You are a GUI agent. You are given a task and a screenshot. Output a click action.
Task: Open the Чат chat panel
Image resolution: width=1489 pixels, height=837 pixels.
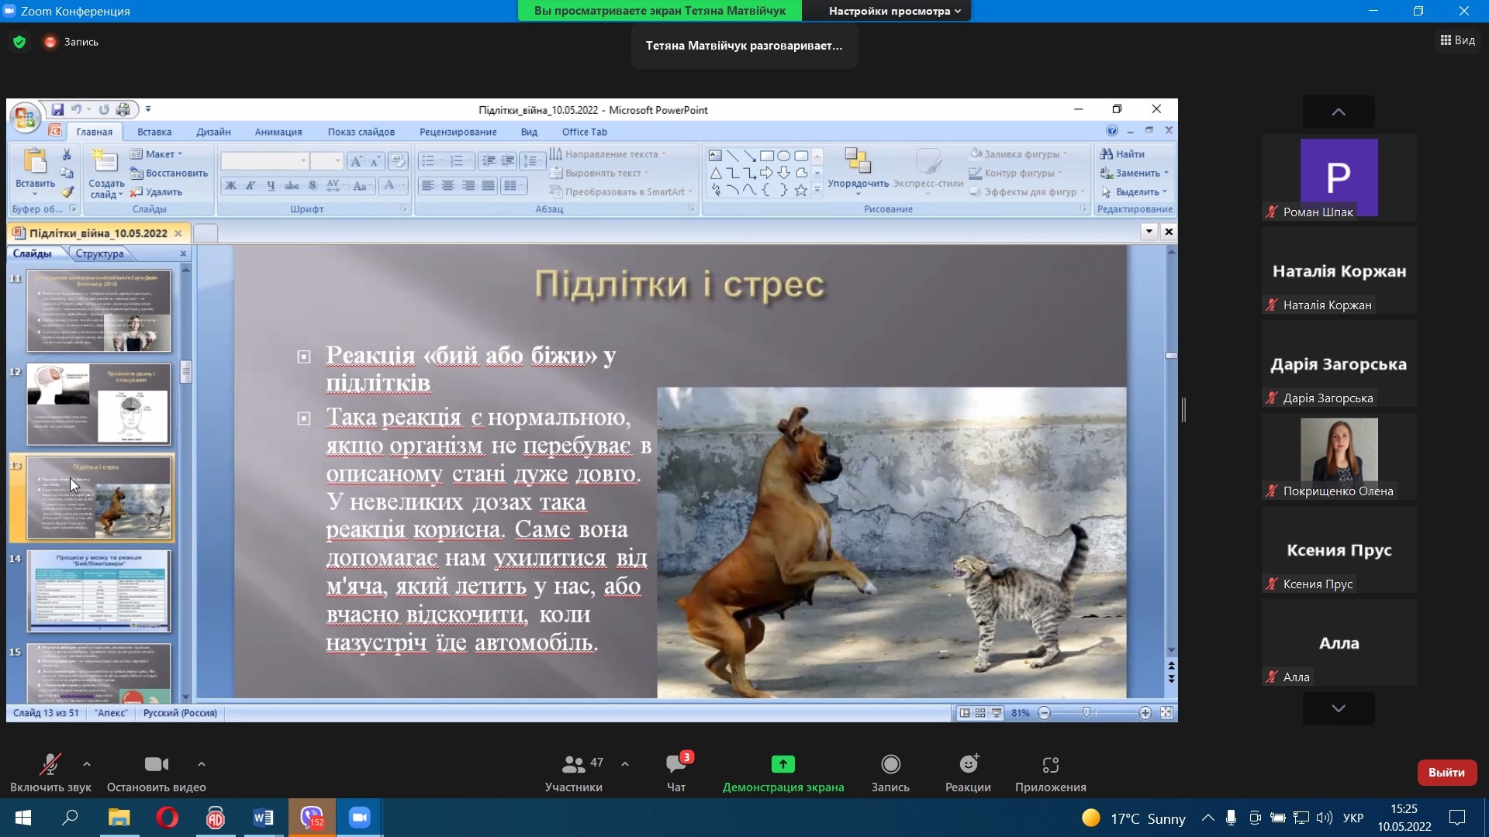pos(675,772)
